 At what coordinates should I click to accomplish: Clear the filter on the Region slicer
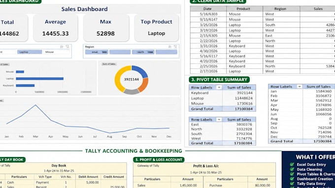pyautogui.click(x=175, y=47)
